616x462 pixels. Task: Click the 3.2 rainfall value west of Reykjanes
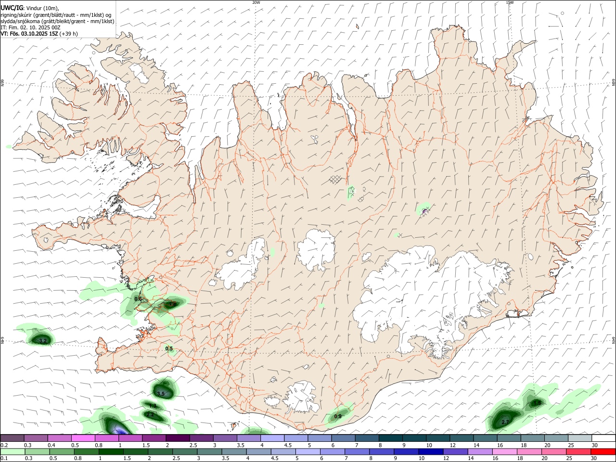43,341
